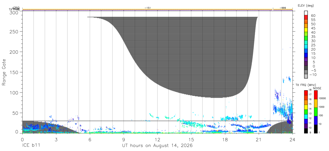Screen dimensions: 329x151
Task: Click the yellow TX FRQ swatch between 15 and 14
Action: [x=306, y=107]
